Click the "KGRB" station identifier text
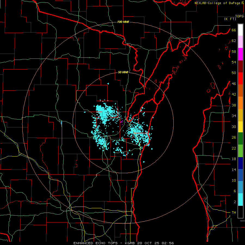245x245 pixels. click(x=130, y=243)
